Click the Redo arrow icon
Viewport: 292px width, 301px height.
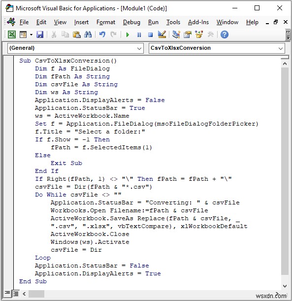point(113,34)
